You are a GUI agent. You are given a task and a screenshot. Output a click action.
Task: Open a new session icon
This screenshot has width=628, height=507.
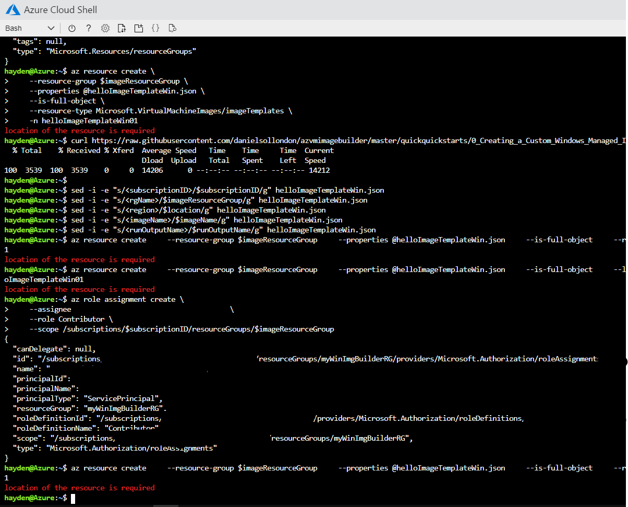(x=139, y=28)
